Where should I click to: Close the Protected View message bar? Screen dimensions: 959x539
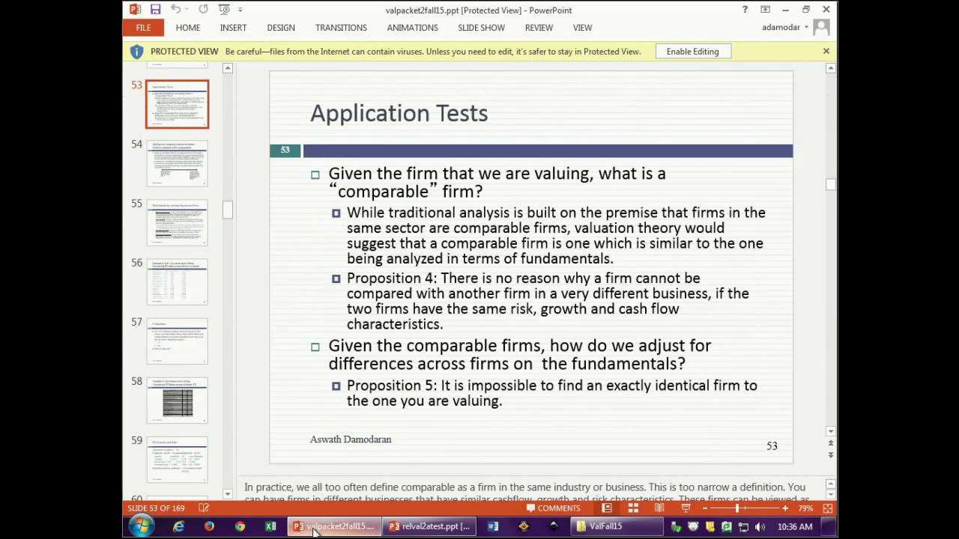coord(826,52)
